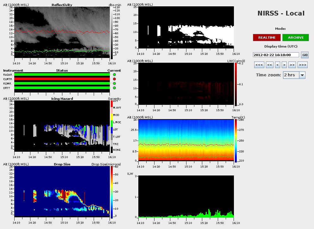Jump forward with the >>> button
Screen dimensions: 314x229
[x=303, y=65]
